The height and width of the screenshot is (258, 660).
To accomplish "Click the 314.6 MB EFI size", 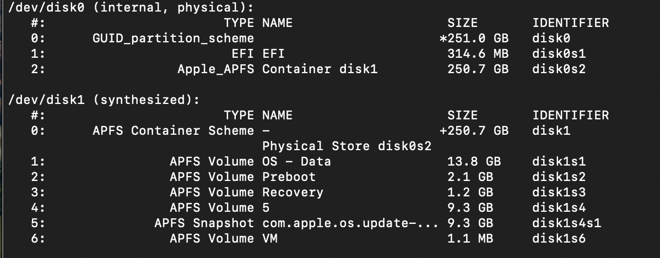I will pyautogui.click(x=478, y=54).
